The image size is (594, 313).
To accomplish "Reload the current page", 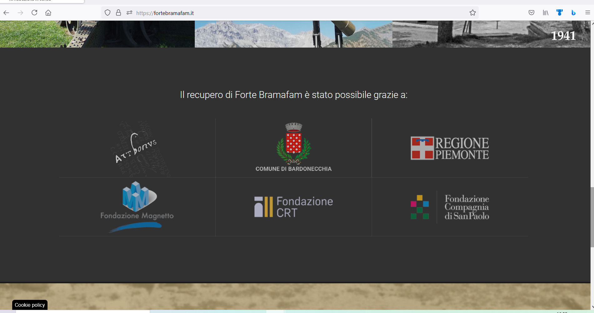I will tap(34, 13).
